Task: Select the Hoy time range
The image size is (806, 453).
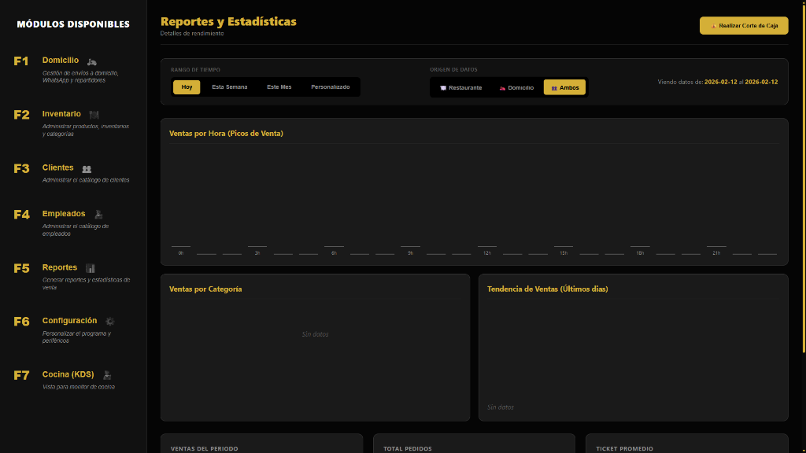Action: (x=187, y=87)
